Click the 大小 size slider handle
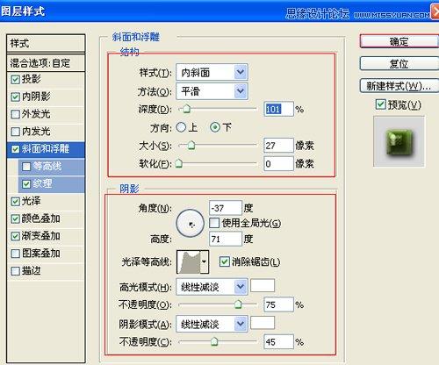The height and width of the screenshot is (365, 439). point(191,145)
